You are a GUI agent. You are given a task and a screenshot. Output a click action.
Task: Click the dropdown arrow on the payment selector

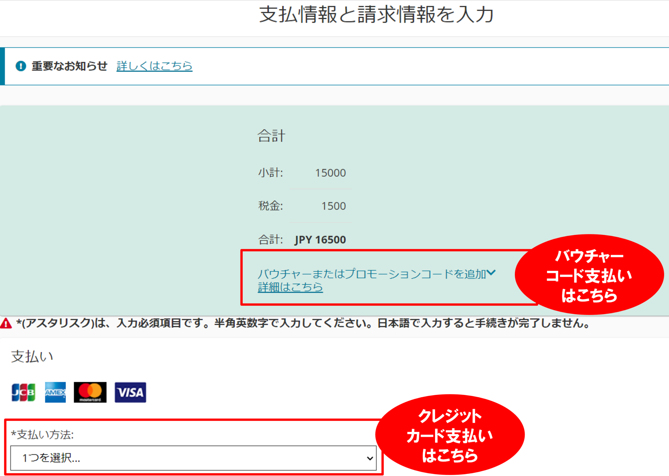[369, 458]
